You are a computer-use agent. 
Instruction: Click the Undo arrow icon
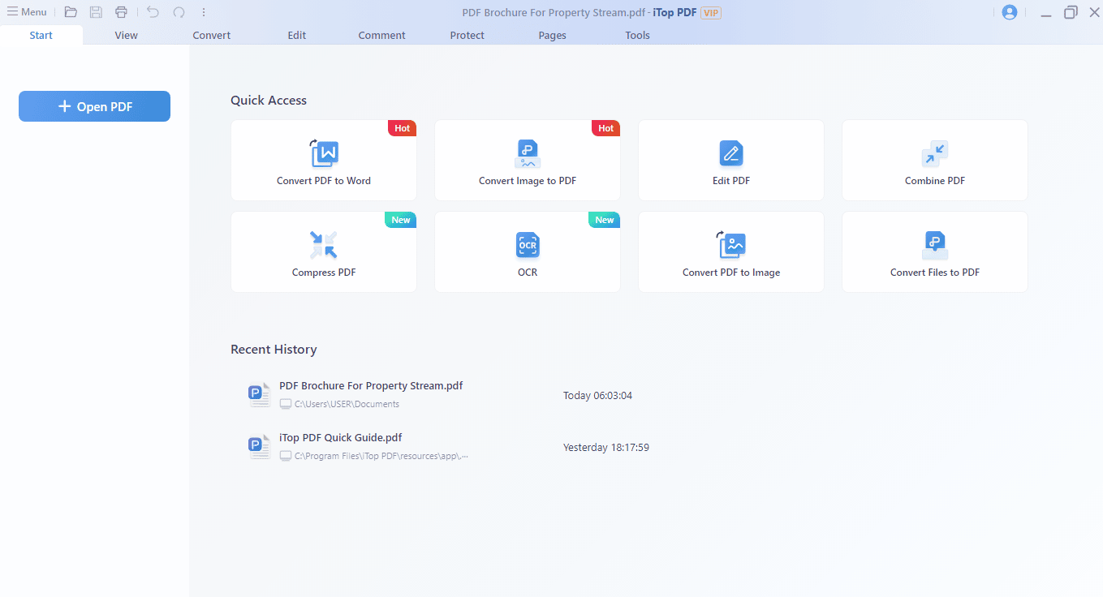coord(153,11)
